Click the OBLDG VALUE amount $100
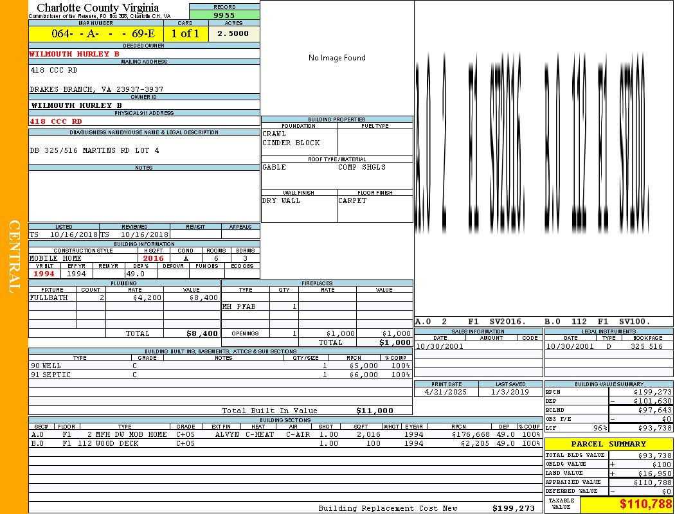The image size is (675, 514). click(x=661, y=465)
